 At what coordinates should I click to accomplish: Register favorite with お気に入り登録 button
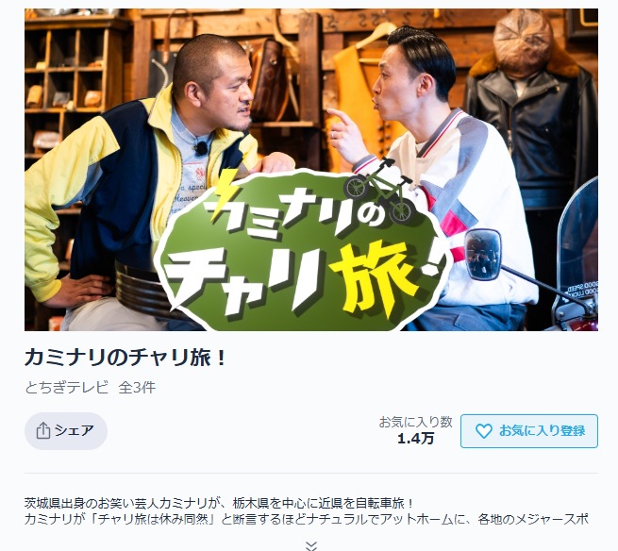click(529, 431)
